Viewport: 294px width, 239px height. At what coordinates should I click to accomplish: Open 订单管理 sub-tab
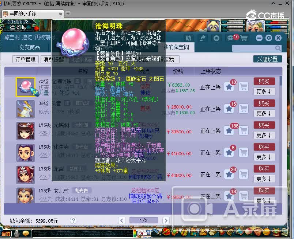[26, 59]
